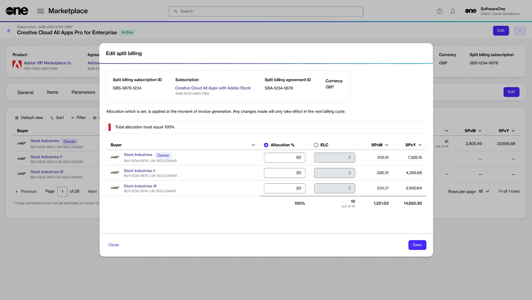Image resolution: width=532 pixels, height=300 pixels.
Task: Save the split billing changes
Action: point(417,245)
